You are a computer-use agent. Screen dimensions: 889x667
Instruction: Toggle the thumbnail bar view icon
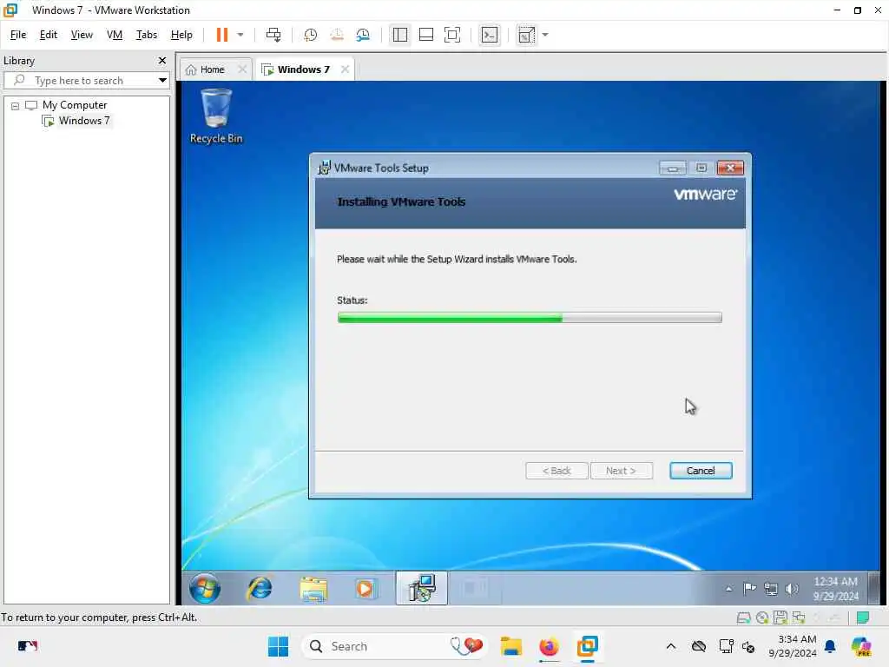pos(425,35)
